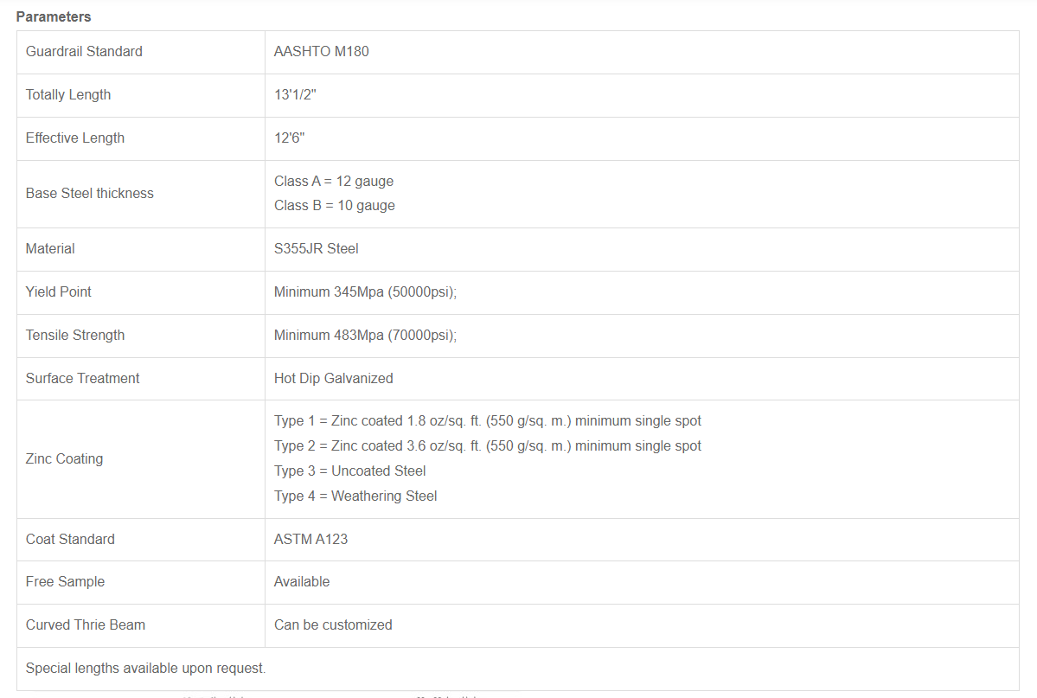Click the Effective Length label
This screenshot has height=698, width=1037.
(75, 138)
